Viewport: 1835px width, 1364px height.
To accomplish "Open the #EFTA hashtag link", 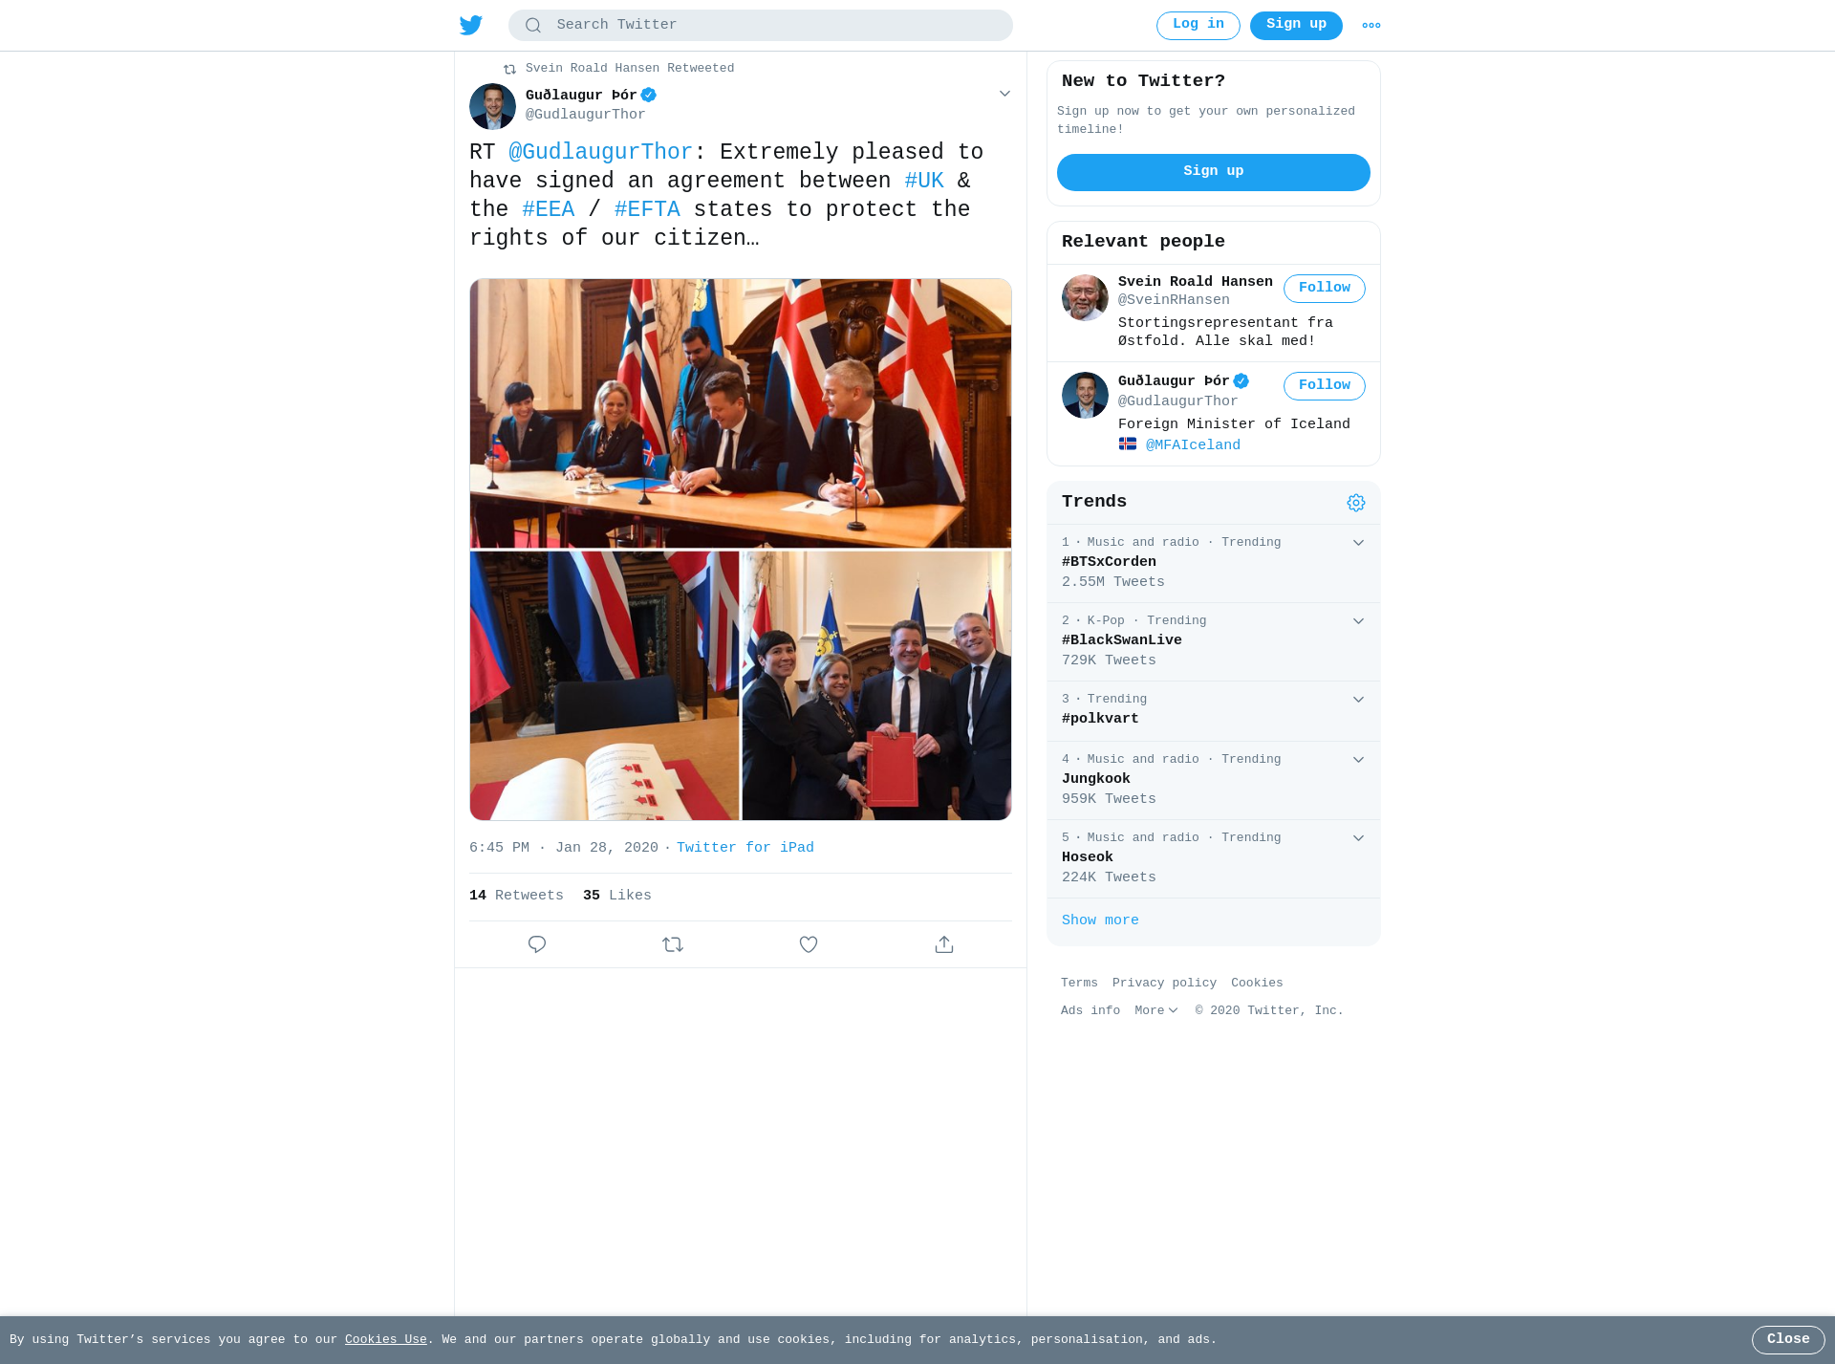I will (x=647, y=209).
